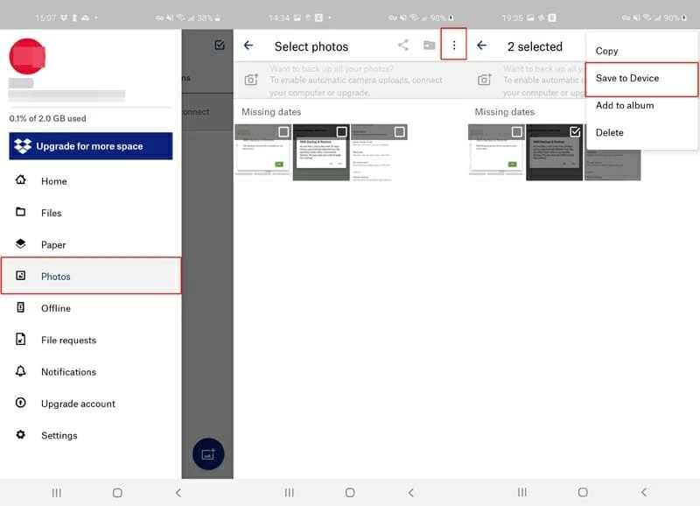Check the third photo's selection checkbox
Image resolution: width=700 pixels, height=506 pixels.
point(399,132)
